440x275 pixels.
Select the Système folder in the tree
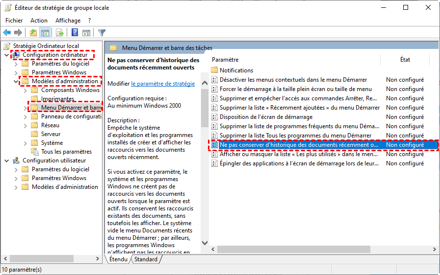[x=52, y=143]
